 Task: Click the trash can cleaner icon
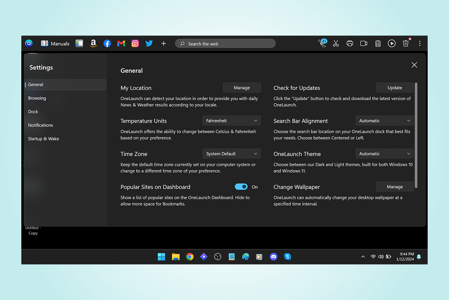406,43
